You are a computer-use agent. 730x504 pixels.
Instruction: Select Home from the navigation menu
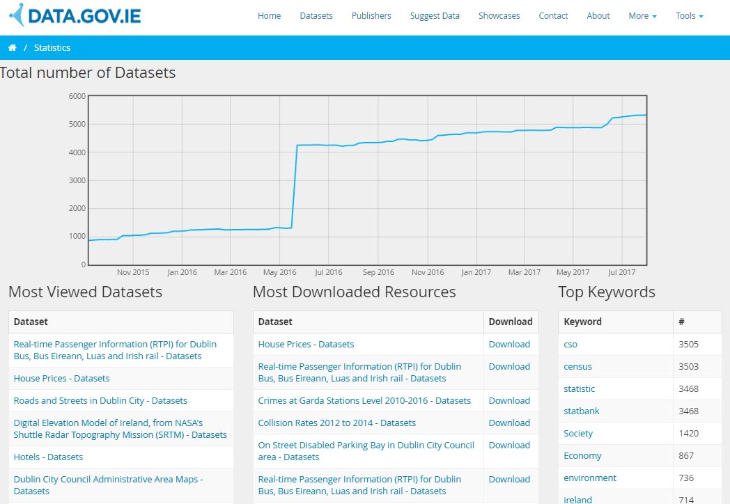point(269,15)
